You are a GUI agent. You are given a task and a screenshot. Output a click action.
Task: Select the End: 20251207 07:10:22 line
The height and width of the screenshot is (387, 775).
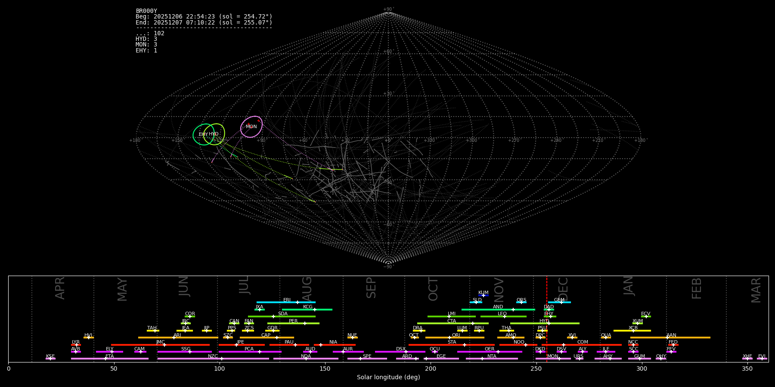coord(204,22)
